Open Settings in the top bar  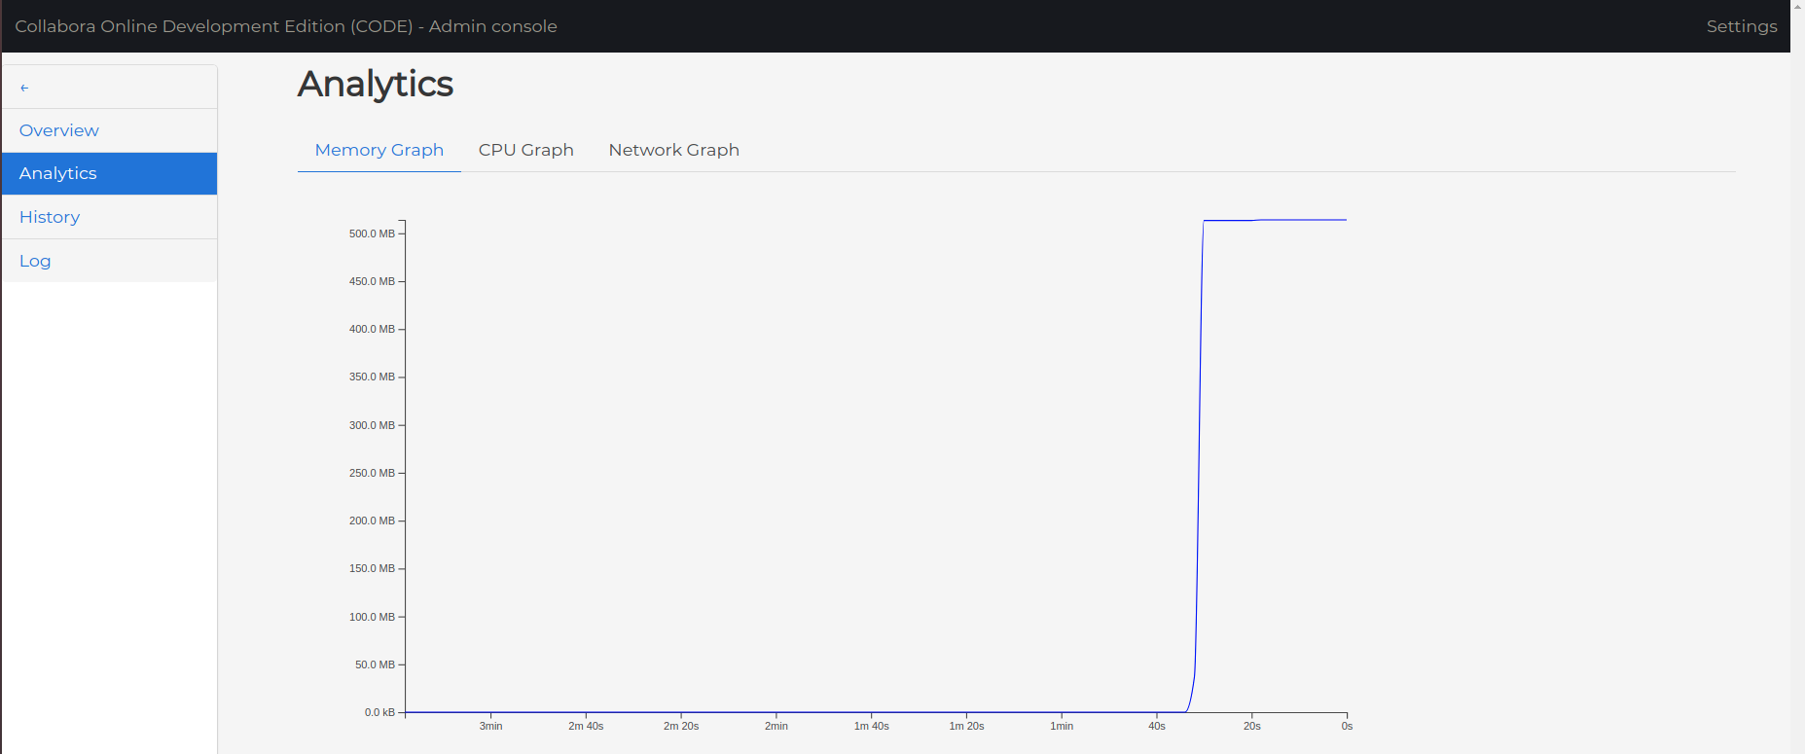coord(1741,26)
